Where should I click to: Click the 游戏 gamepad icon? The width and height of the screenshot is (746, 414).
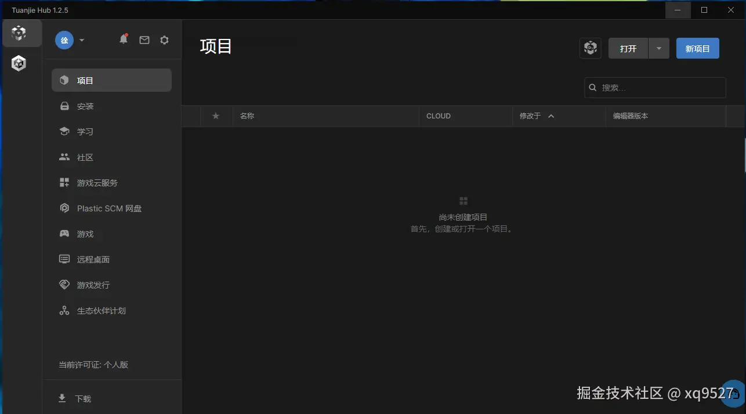pos(64,234)
